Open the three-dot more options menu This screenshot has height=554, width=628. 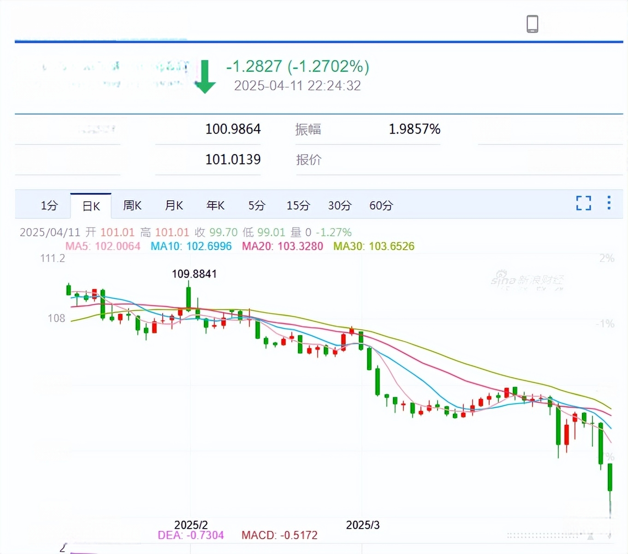(609, 203)
